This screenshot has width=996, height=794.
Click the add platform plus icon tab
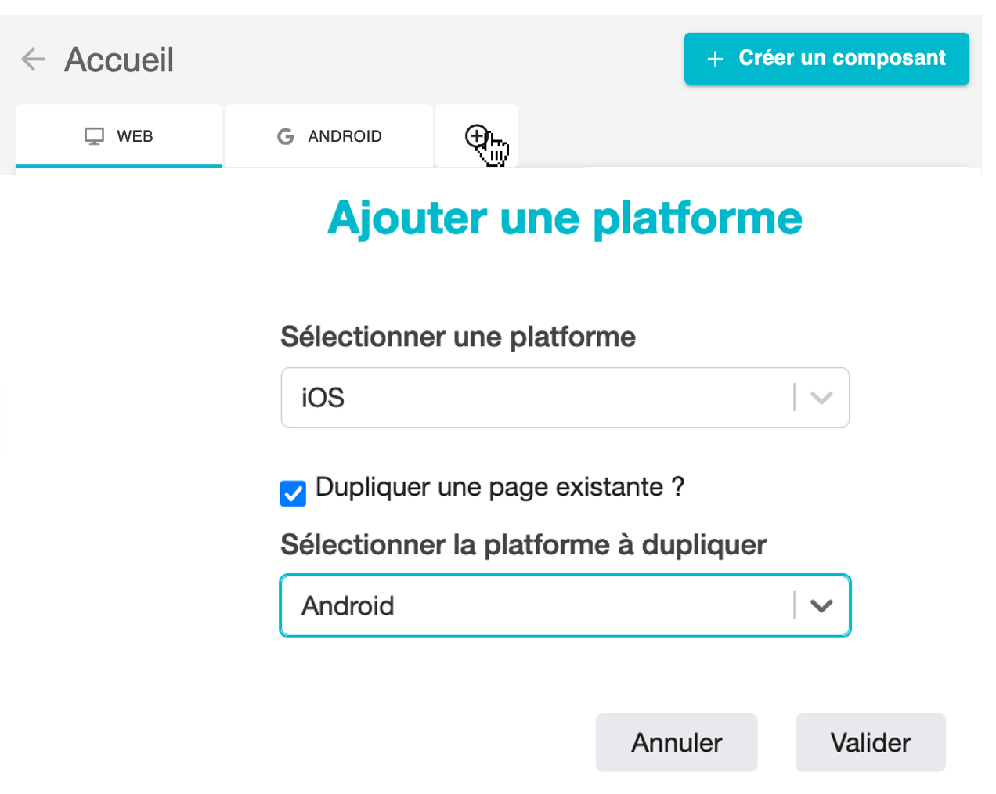[x=476, y=136]
